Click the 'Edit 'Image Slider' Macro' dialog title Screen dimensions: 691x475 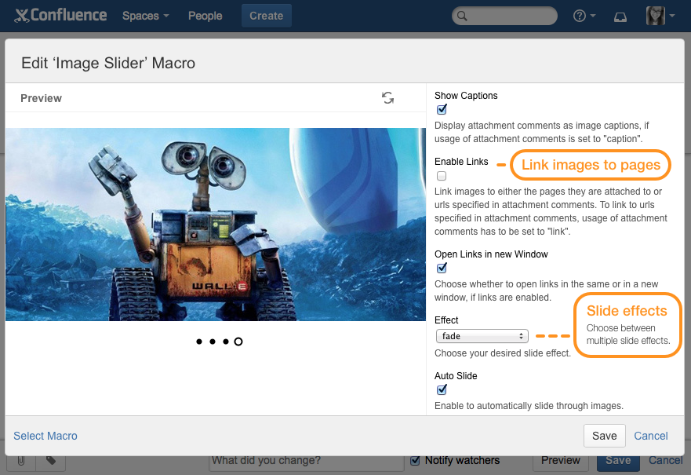coord(108,63)
